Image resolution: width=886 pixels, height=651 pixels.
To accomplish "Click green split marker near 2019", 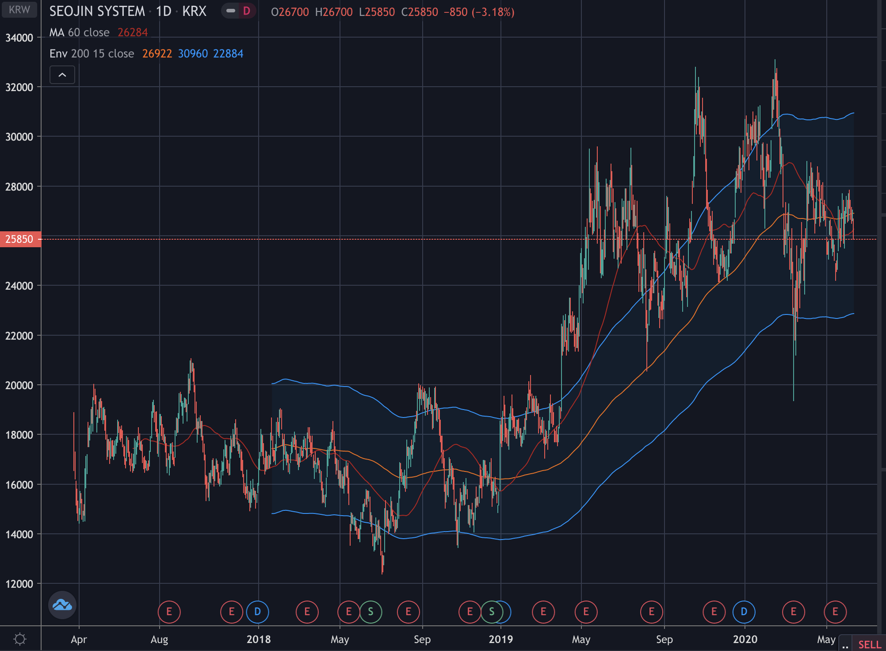I will pos(492,612).
